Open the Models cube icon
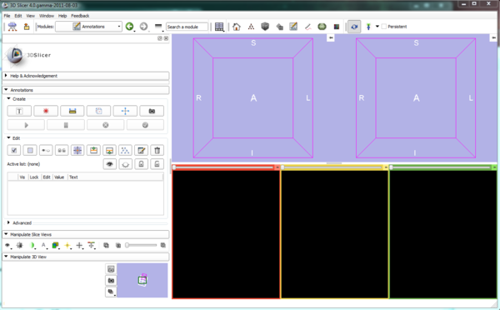 point(265,27)
